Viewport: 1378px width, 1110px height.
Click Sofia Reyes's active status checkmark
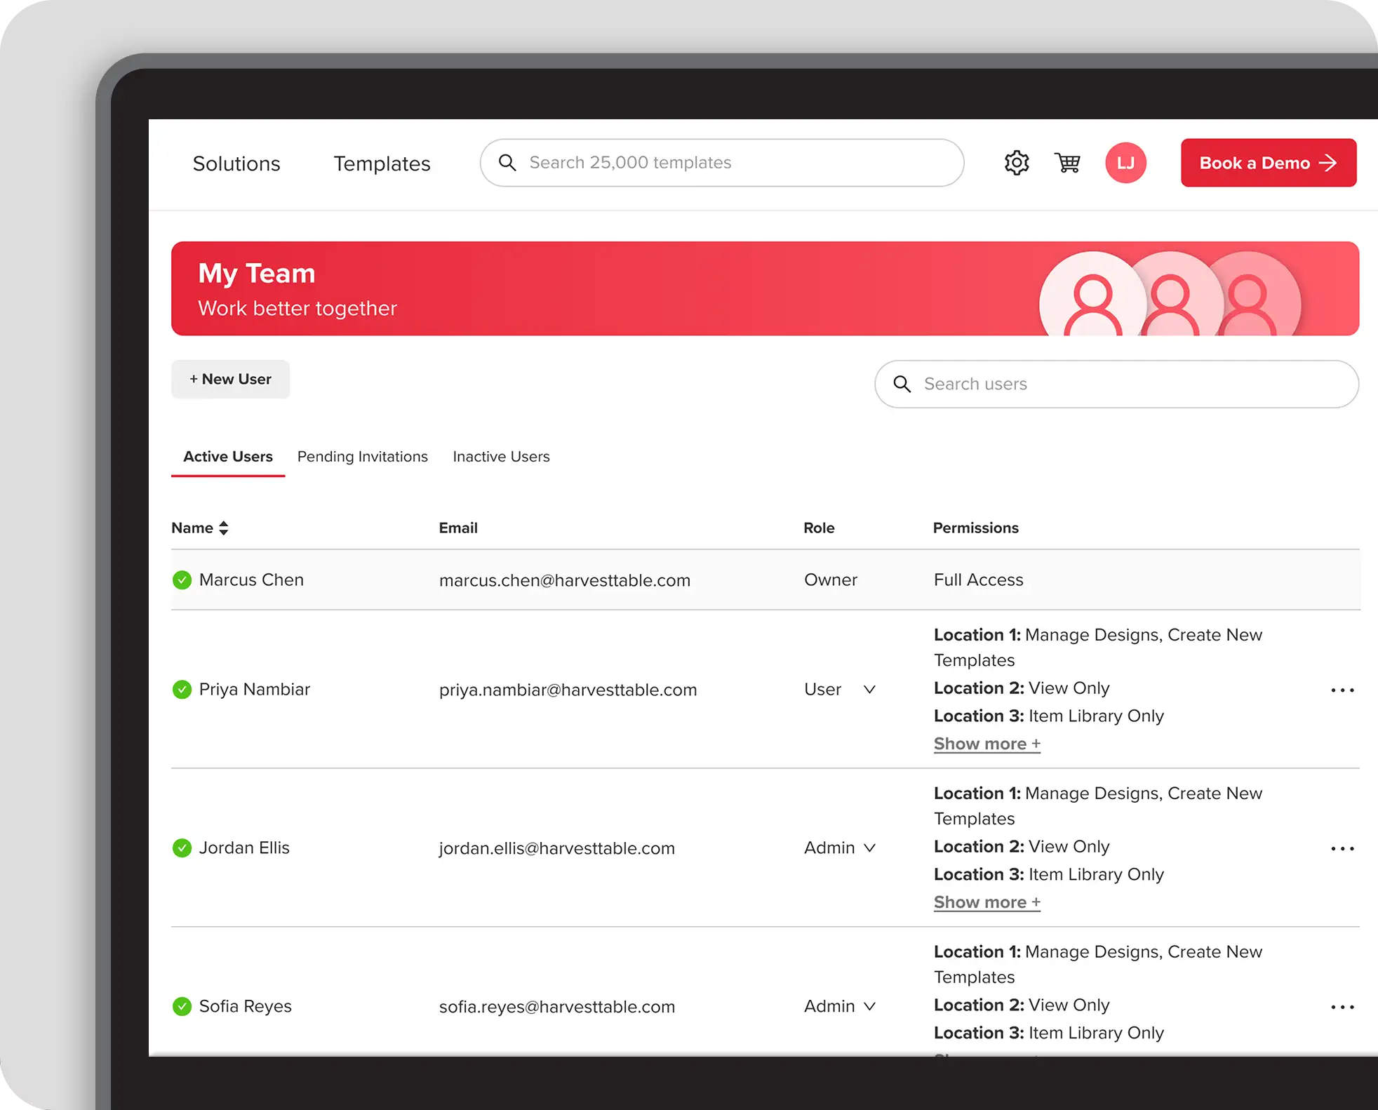click(x=182, y=1006)
